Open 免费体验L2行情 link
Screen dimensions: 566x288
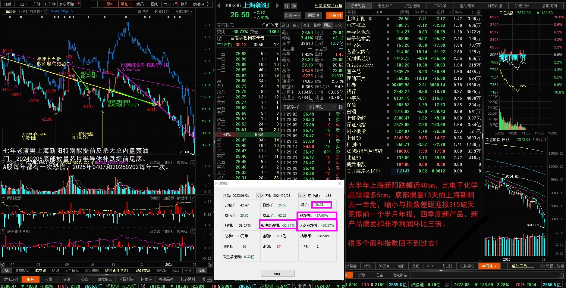(x=328, y=5)
